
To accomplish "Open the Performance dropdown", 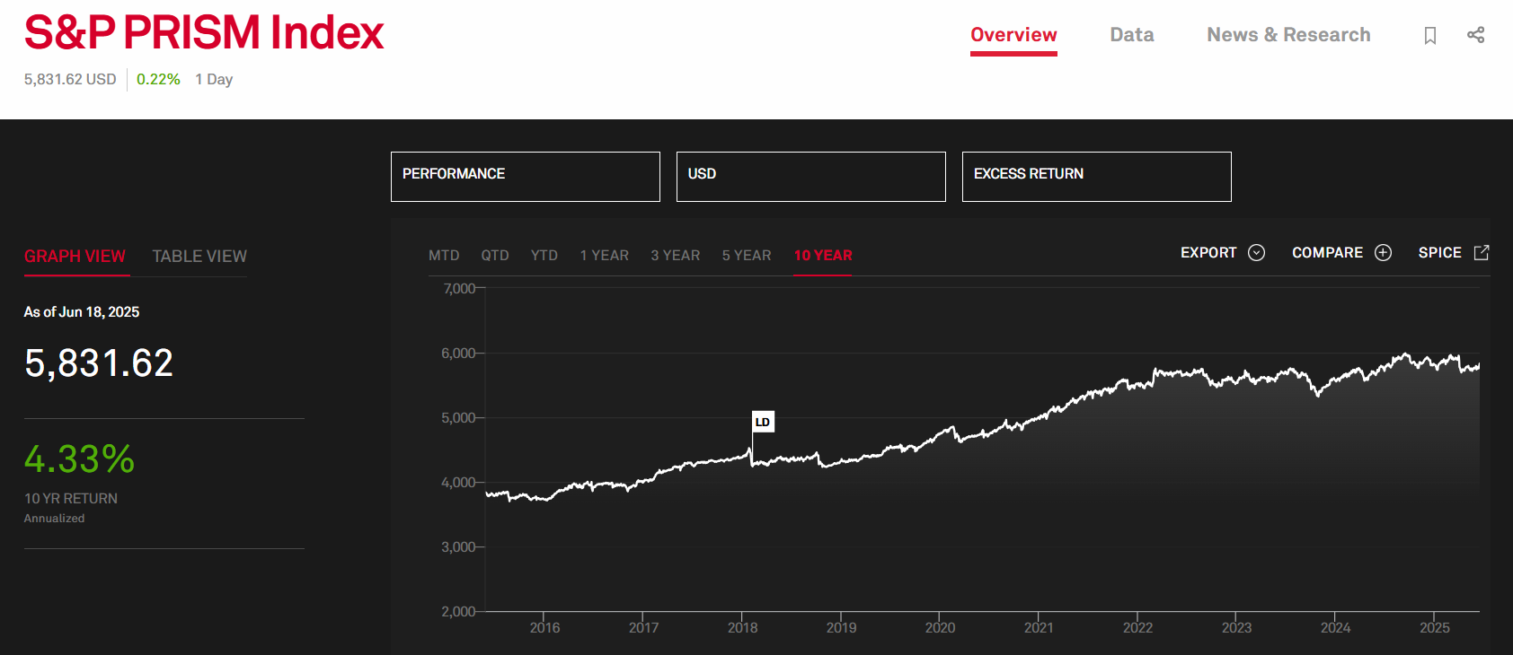I will click(x=526, y=177).
